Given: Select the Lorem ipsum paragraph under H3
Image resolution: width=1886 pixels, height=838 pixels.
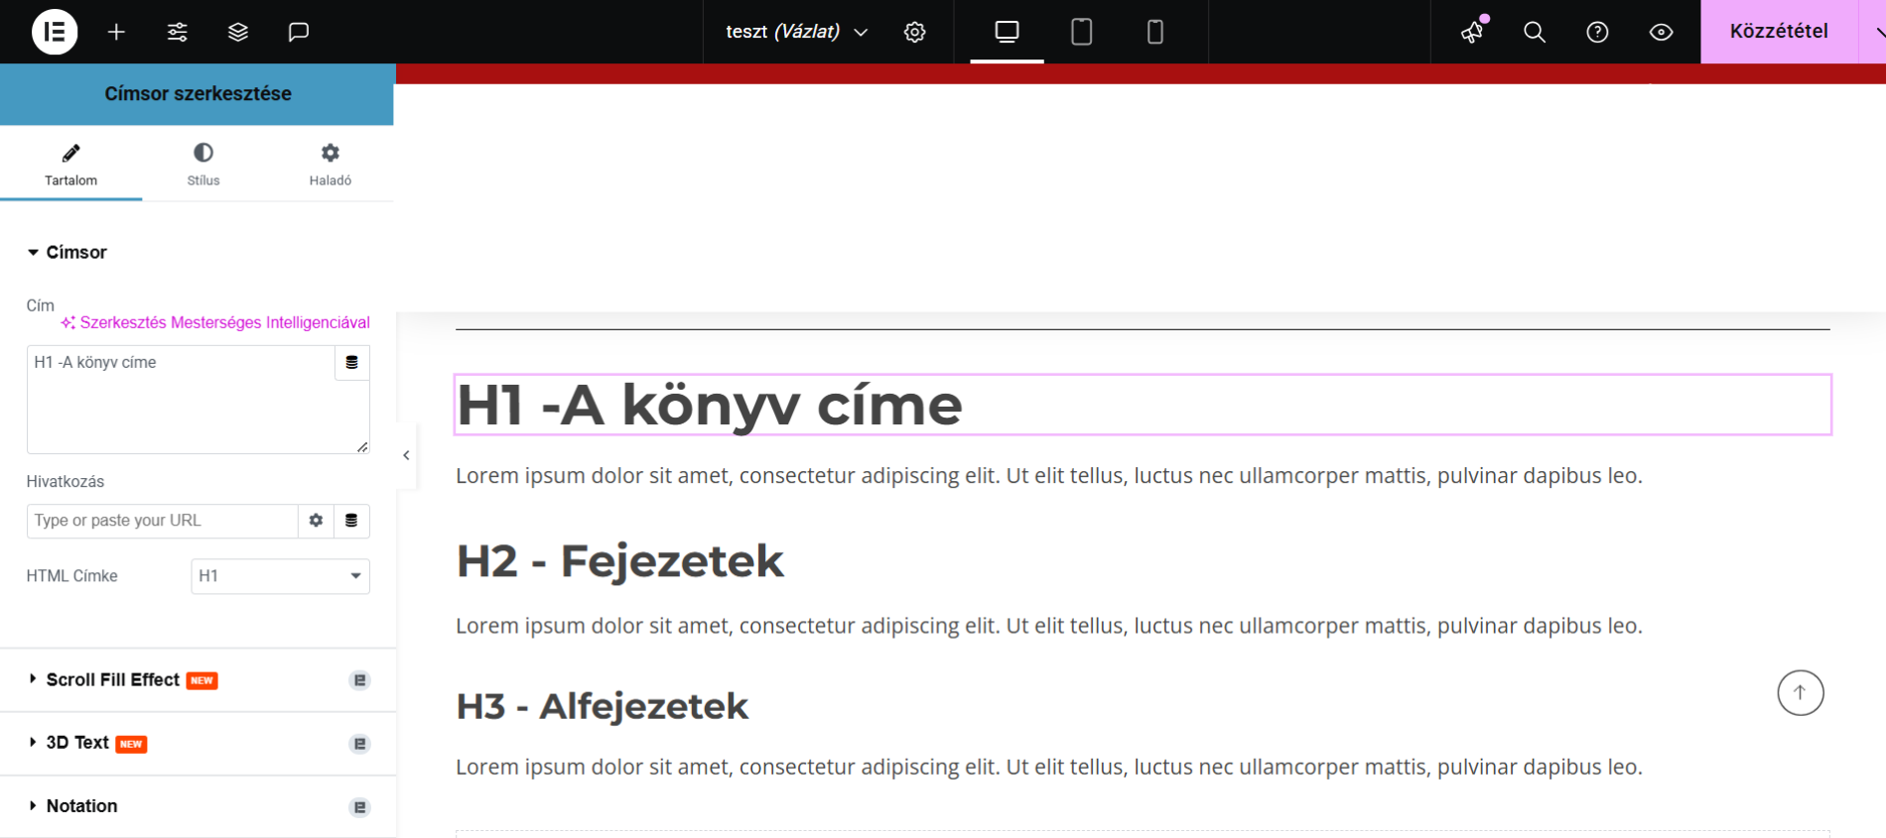Looking at the screenshot, I should (1049, 767).
